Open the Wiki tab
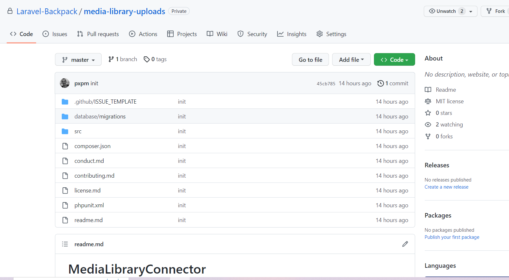The image size is (509, 280). tap(217, 34)
